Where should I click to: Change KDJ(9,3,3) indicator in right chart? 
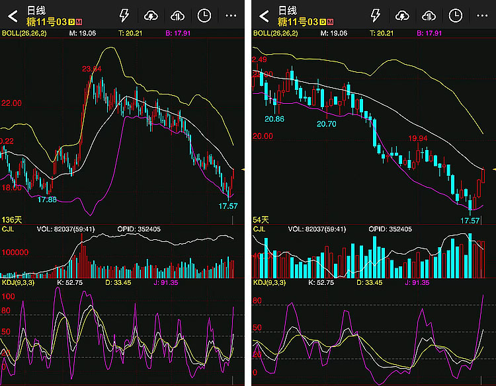tap(269, 282)
